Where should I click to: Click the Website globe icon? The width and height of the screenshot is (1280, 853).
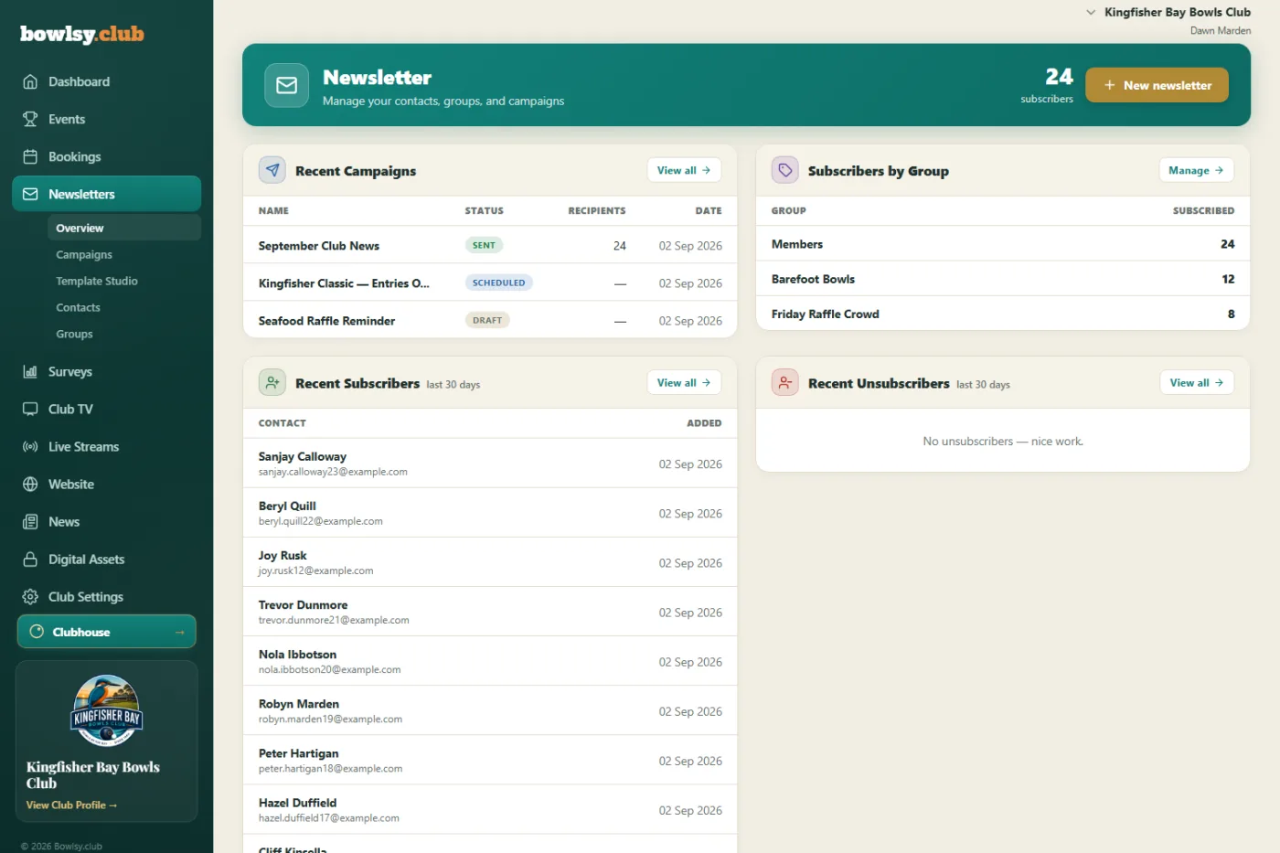coord(30,484)
